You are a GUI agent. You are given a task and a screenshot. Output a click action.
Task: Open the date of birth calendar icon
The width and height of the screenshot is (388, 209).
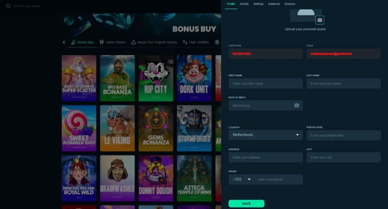tap(297, 105)
